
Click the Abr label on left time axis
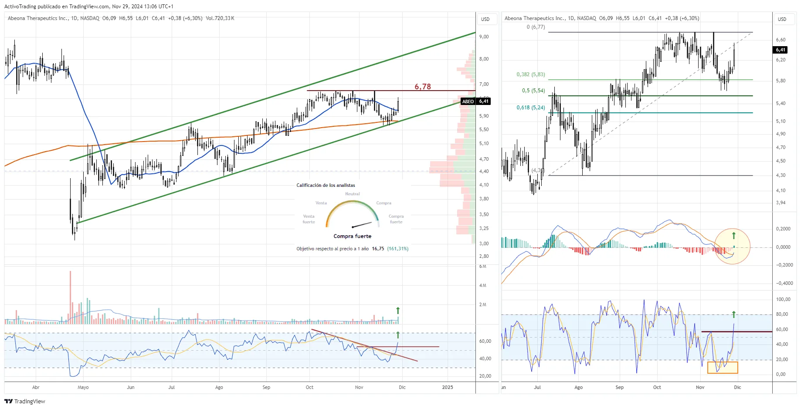click(36, 387)
